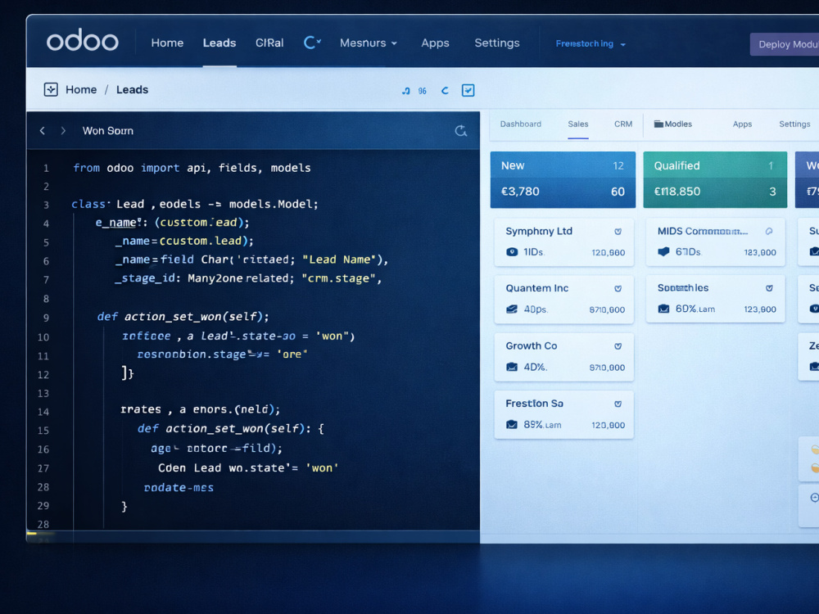The height and width of the screenshot is (614, 819).
Task: Open the Modles folder tab
Action: [x=673, y=124]
